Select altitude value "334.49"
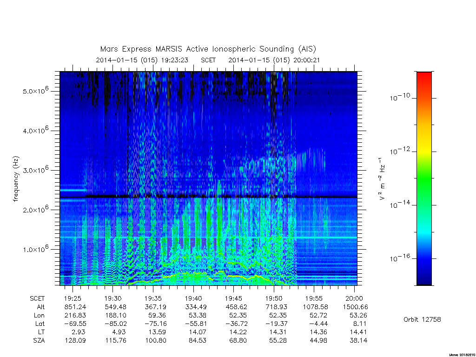Screen dimensions: 476x357 point(196,307)
